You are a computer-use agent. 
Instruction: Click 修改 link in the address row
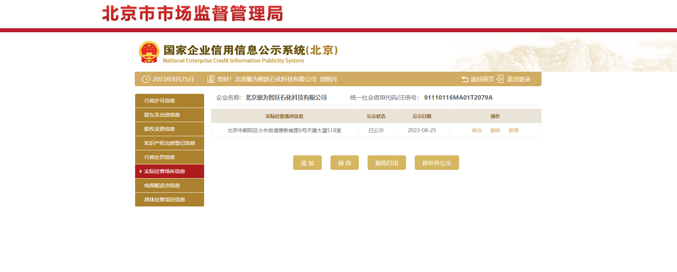coord(477,130)
